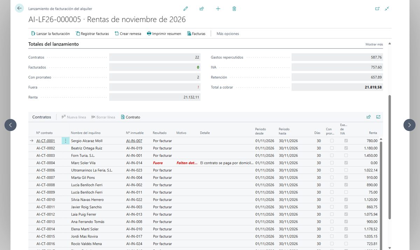This screenshot has height=250, width=420.
Task: Select Ultramarinos La Feria, S.L. cell
Action: pos(92,170)
